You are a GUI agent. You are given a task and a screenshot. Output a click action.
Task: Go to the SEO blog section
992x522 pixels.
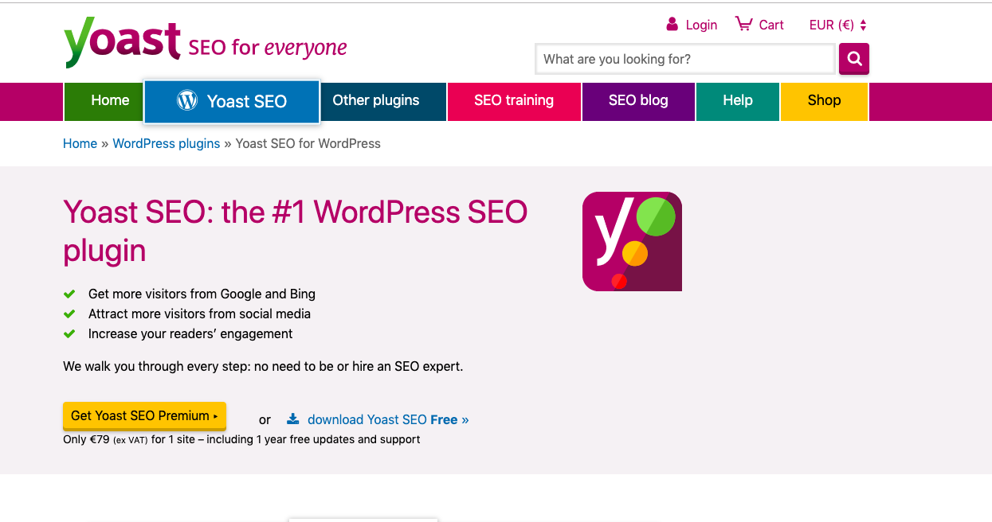click(x=637, y=100)
